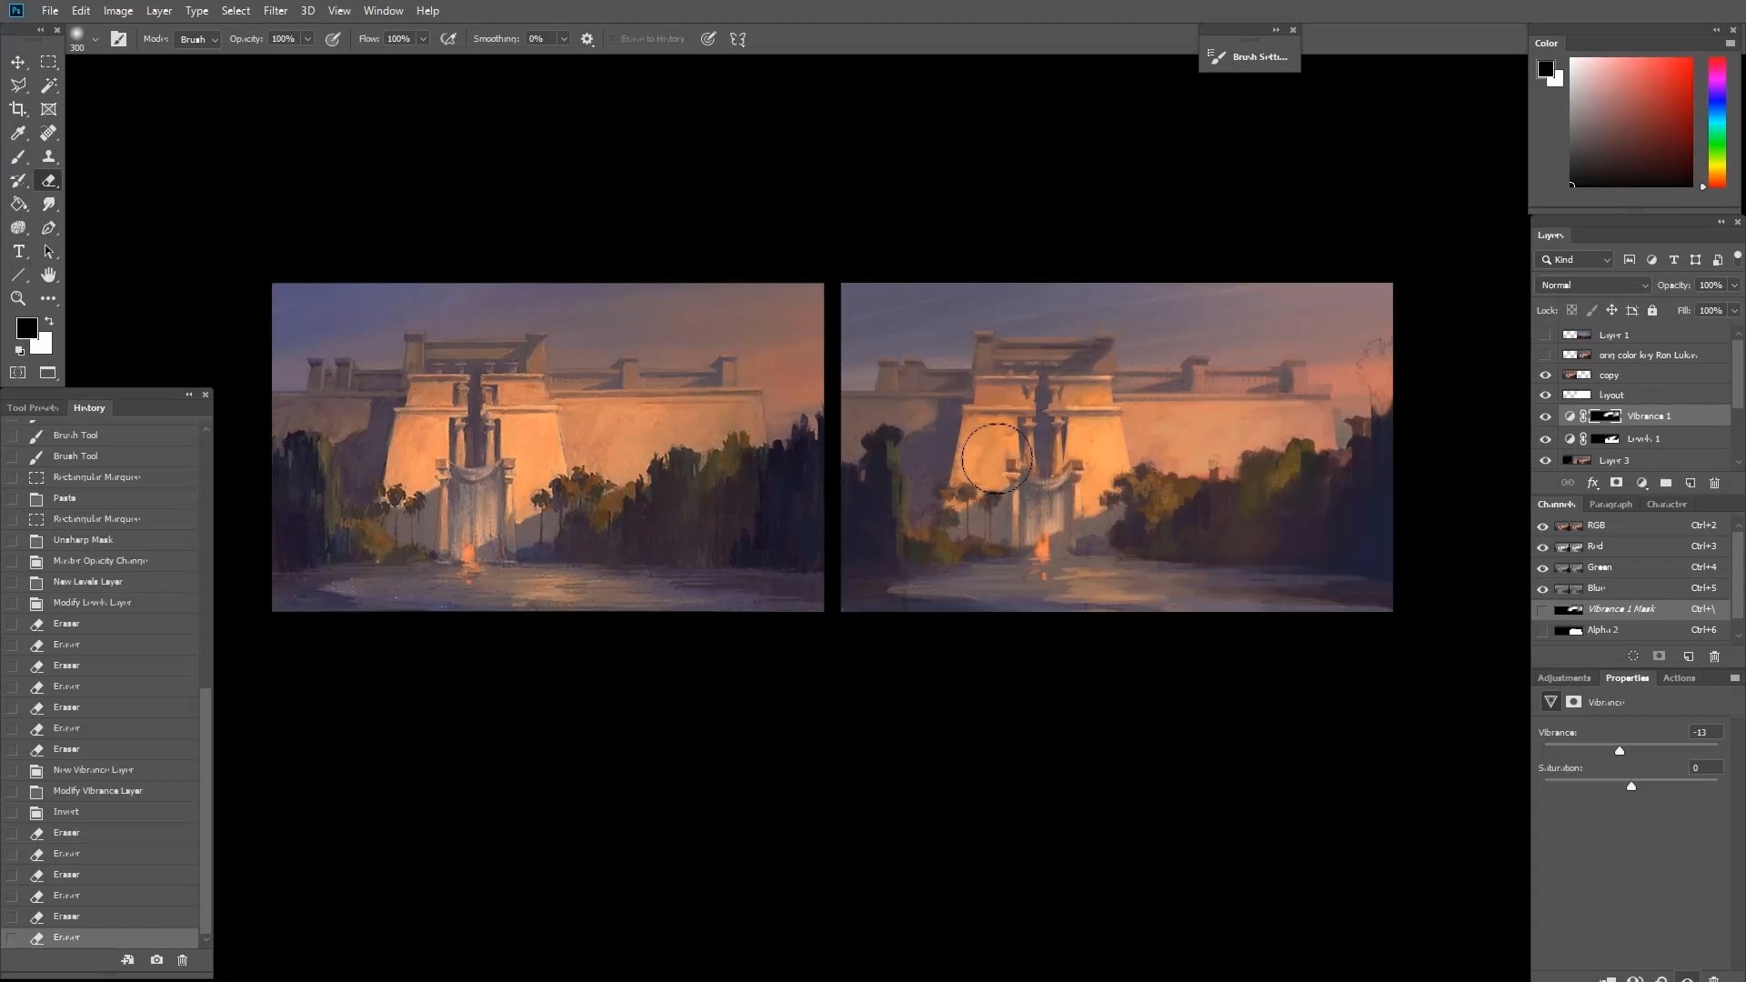Select the Invert history state
Image resolution: width=1746 pixels, height=982 pixels.
coord(100,812)
